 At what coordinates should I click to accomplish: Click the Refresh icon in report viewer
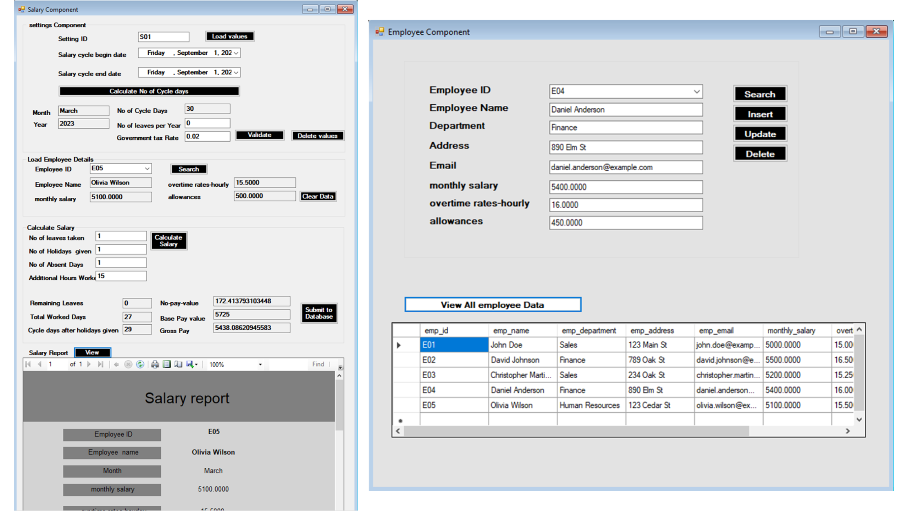[140, 364]
